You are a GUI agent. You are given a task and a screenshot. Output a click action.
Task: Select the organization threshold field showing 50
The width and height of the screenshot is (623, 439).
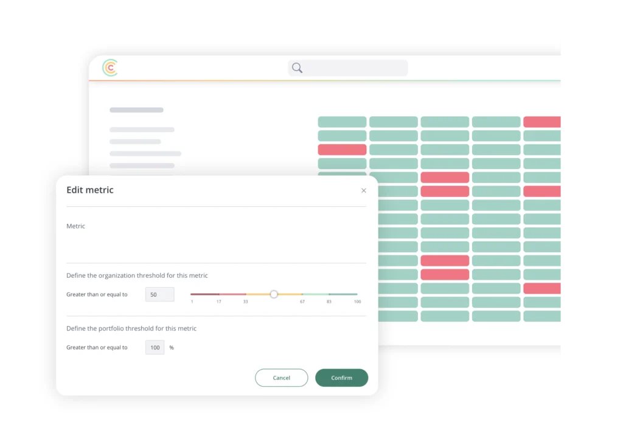click(160, 295)
